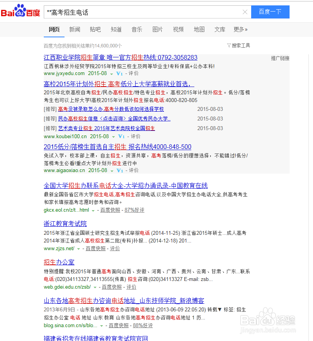The width and height of the screenshot is (313, 341).
Task: Click the 87%好评 rating link
Action: [134, 210]
